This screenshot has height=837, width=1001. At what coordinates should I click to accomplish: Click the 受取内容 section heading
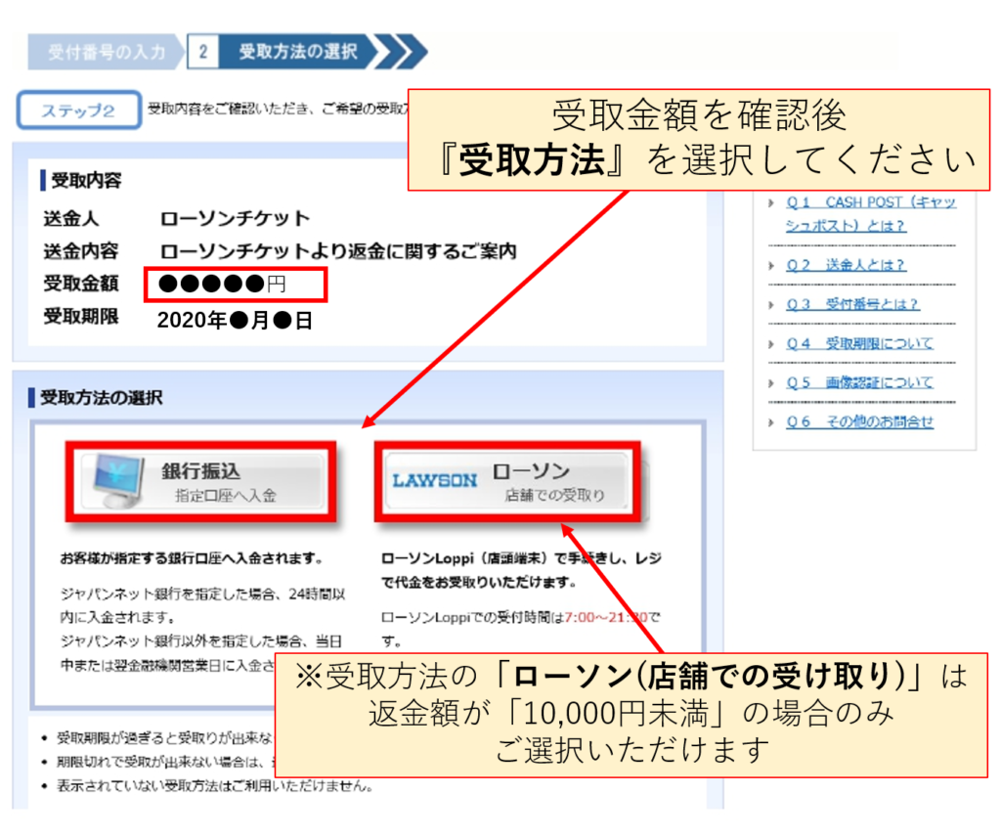click(x=86, y=181)
